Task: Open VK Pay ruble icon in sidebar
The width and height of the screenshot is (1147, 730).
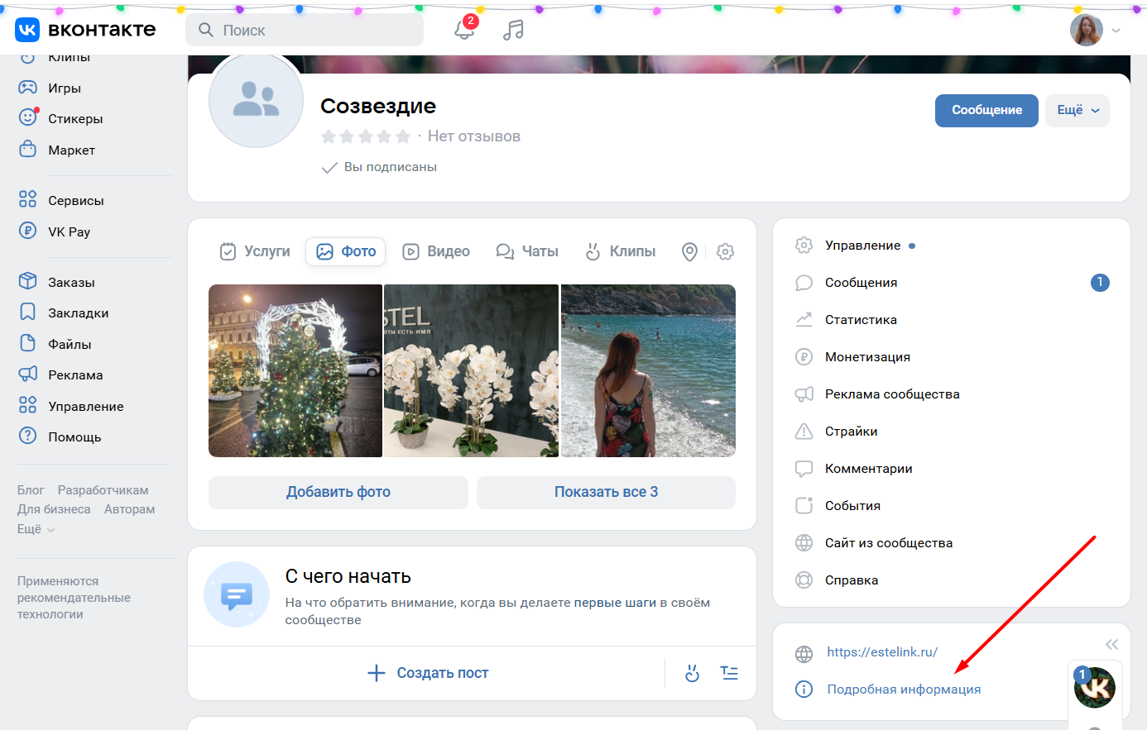Action: (x=28, y=231)
